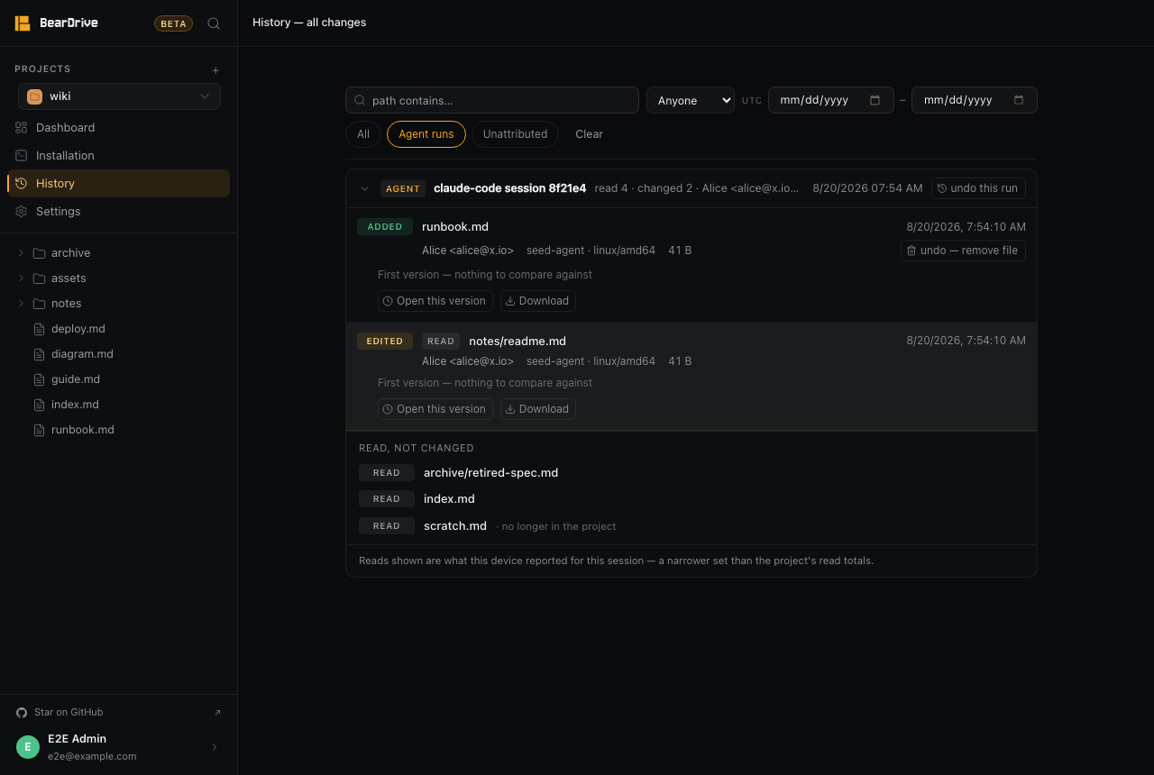1154x775 pixels.
Task: Click the Settings gear icon
Action: point(22,212)
